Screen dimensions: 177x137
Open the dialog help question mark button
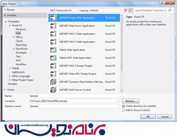[162, 3]
